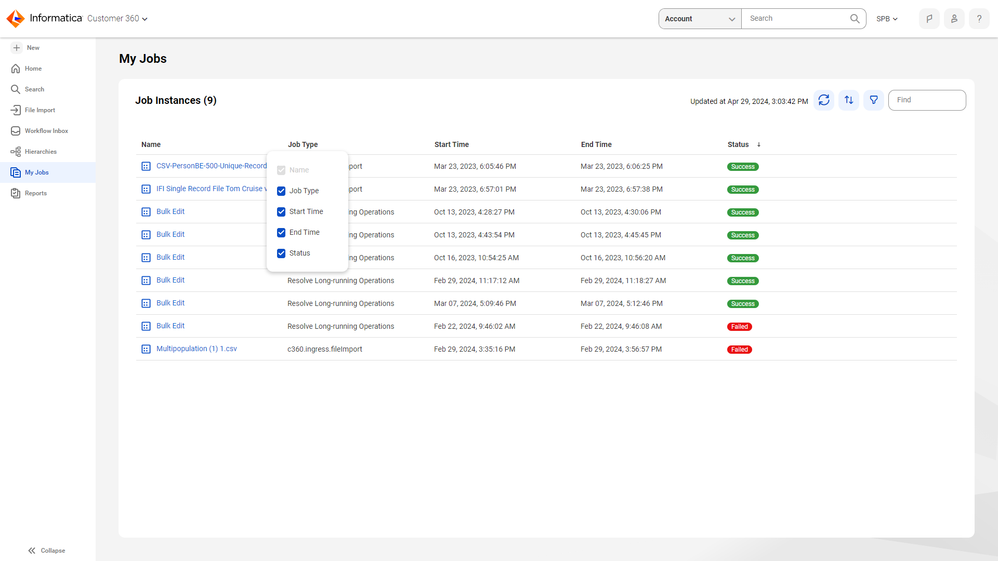Viewport: 998px width, 561px height.
Task: Open the CSV-PersonBE-500-Unique-Record job link
Action: [x=212, y=166]
